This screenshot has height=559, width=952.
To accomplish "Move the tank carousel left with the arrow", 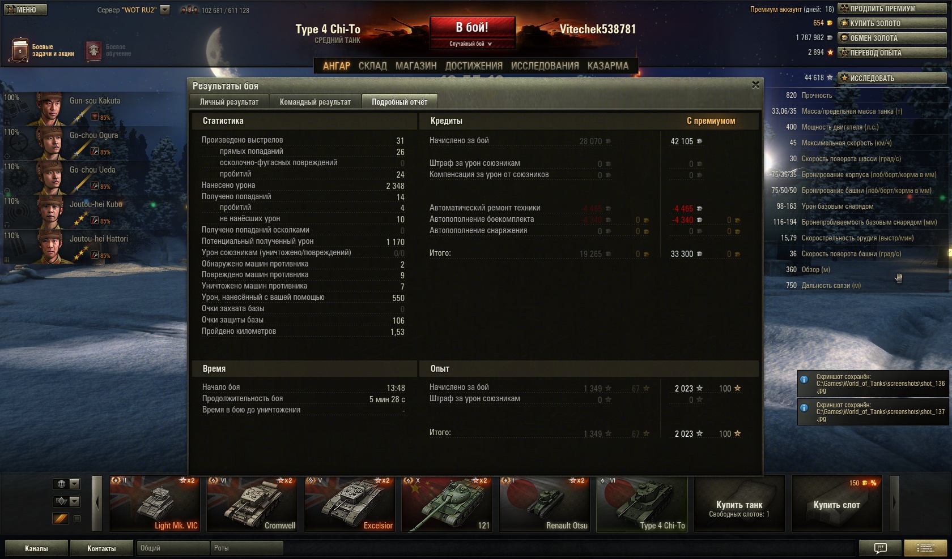I will (97, 502).
